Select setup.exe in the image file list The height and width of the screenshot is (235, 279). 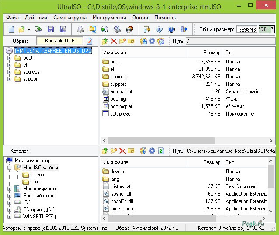pyautogui.click(x=120, y=114)
